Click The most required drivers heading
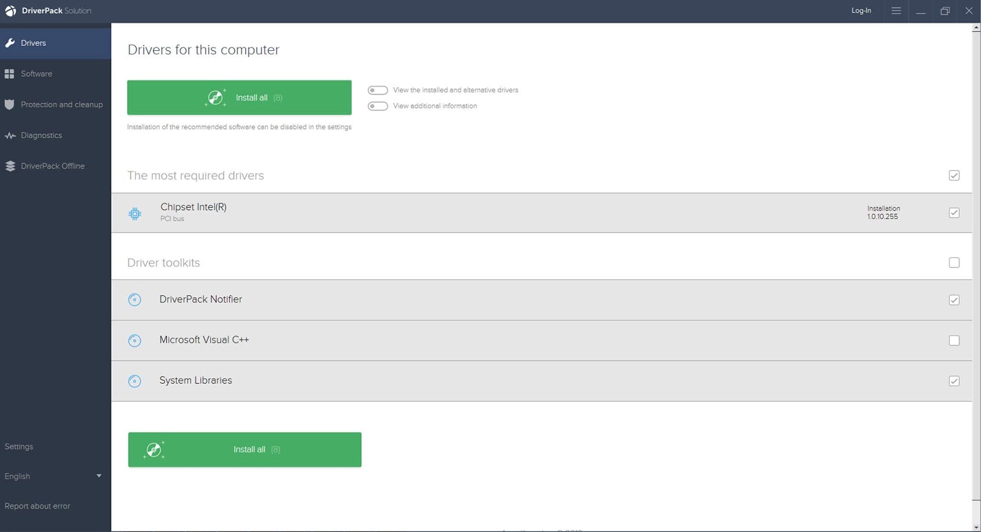 (x=196, y=175)
